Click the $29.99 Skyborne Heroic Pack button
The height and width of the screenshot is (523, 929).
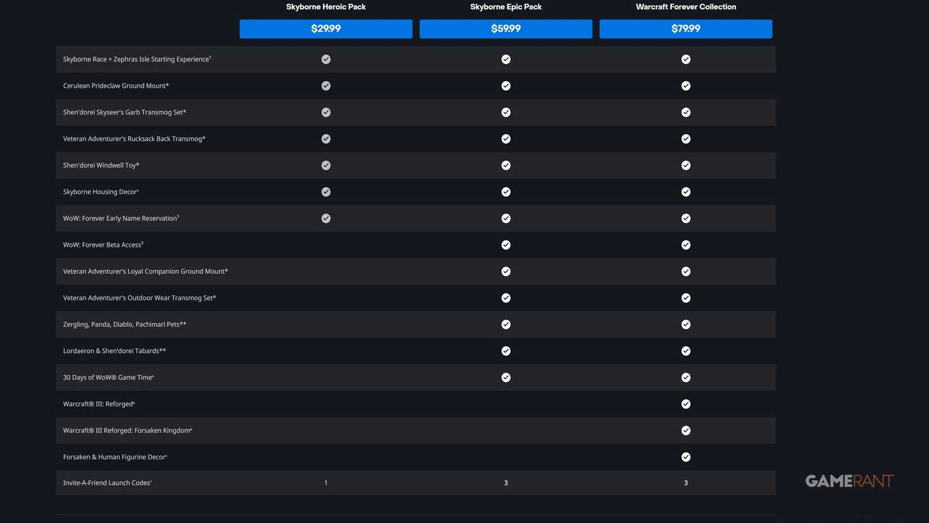(325, 29)
